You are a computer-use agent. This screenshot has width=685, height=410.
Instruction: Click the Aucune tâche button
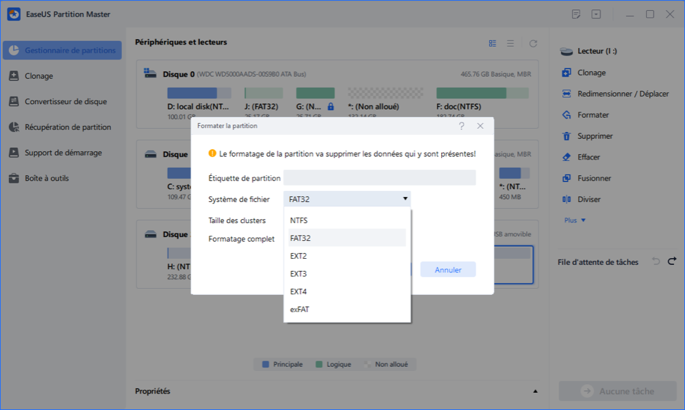pos(617,391)
